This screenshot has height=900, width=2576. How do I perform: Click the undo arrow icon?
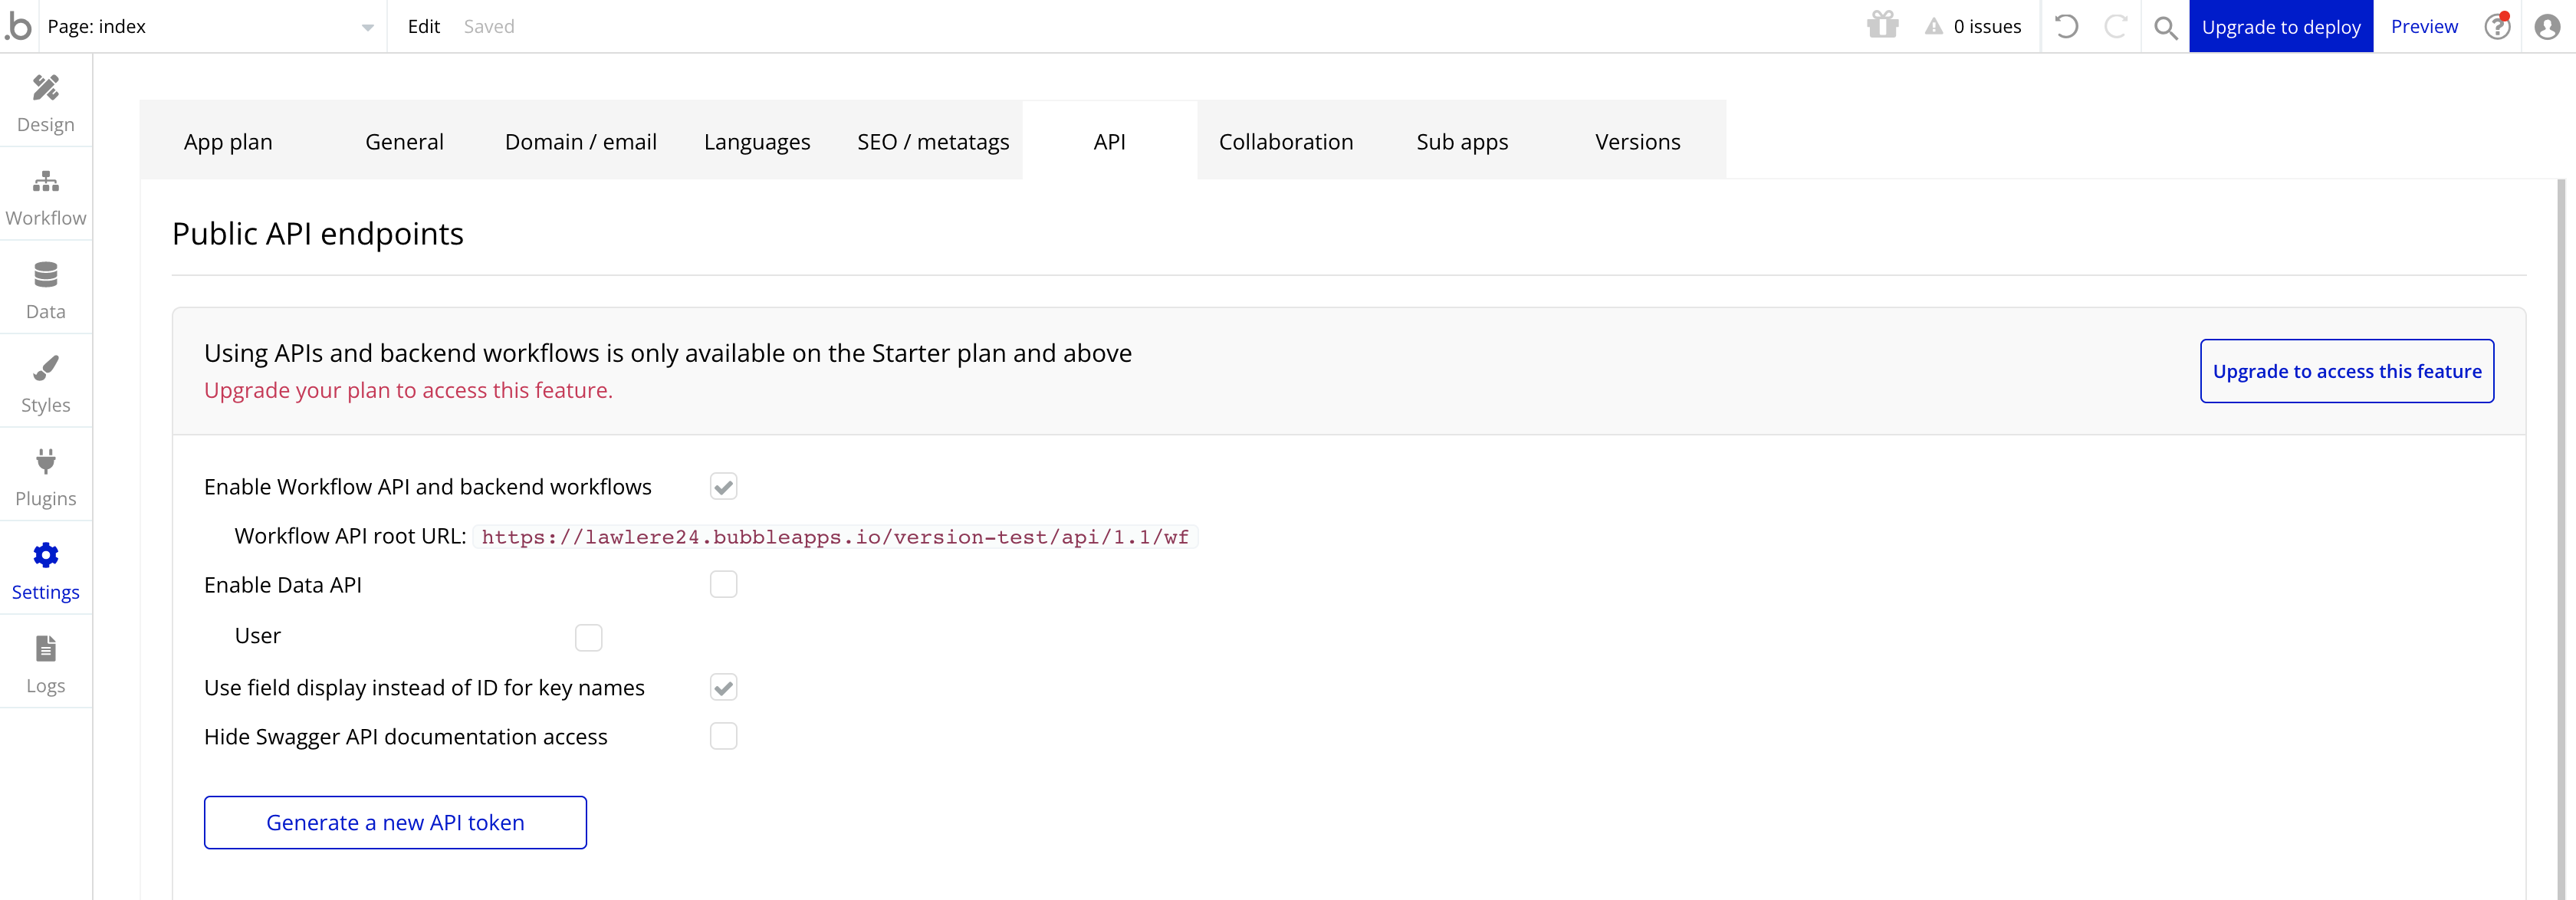tap(2066, 26)
